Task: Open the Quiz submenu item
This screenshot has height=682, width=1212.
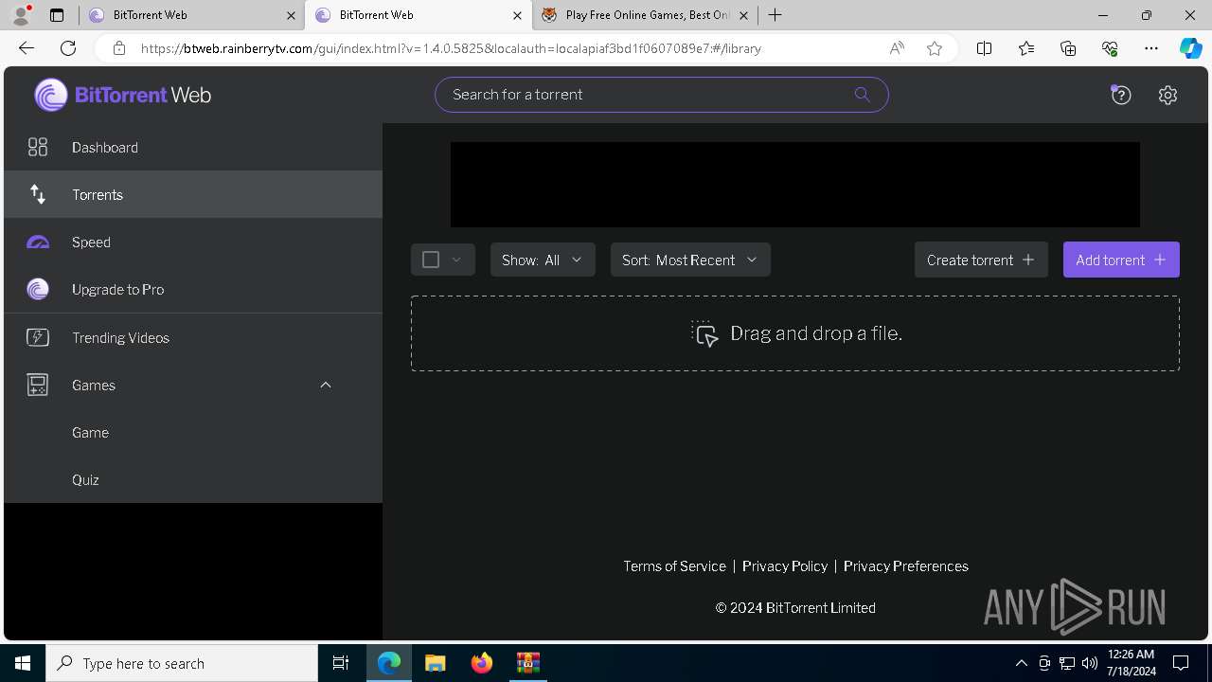Action: click(x=193, y=479)
